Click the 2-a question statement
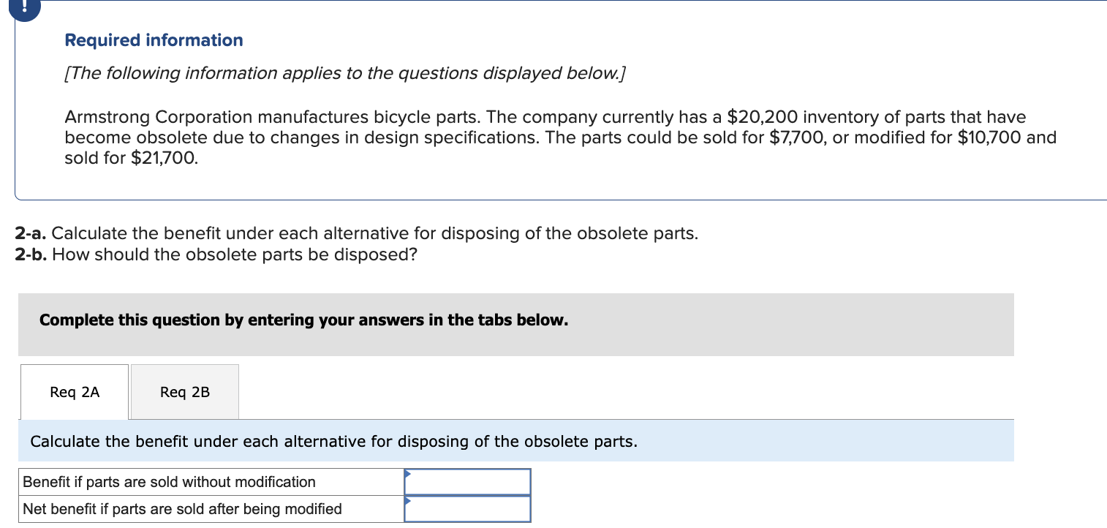1107x528 pixels. (356, 233)
